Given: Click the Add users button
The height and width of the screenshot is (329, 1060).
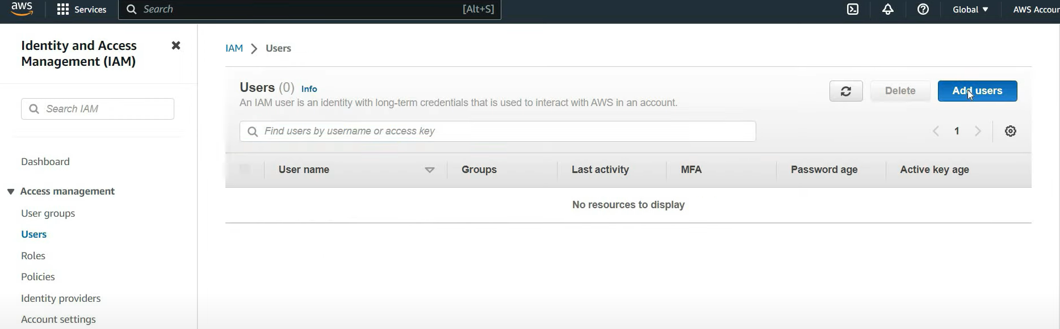Looking at the screenshot, I should click(977, 91).
